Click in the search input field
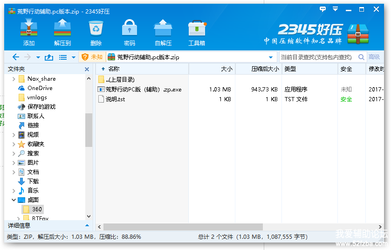The width and height of the screenshot is (391, 250). coord(317,57)
